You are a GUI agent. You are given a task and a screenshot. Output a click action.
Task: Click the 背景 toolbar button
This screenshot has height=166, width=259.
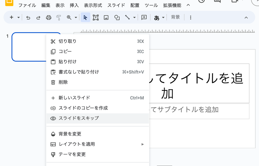[175, 17]
